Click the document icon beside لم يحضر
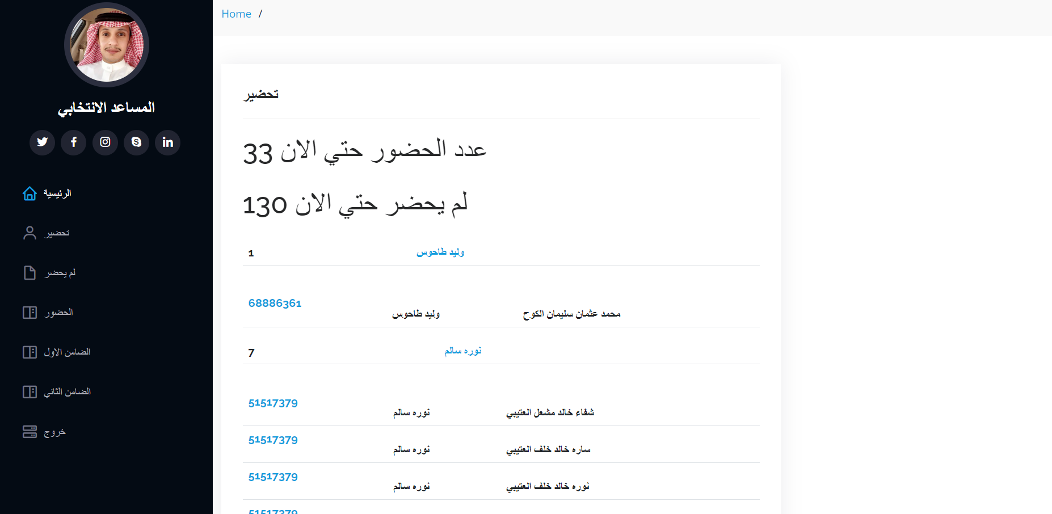The width and height of the screenshot is (1052, 514). [x=30, y=273]
